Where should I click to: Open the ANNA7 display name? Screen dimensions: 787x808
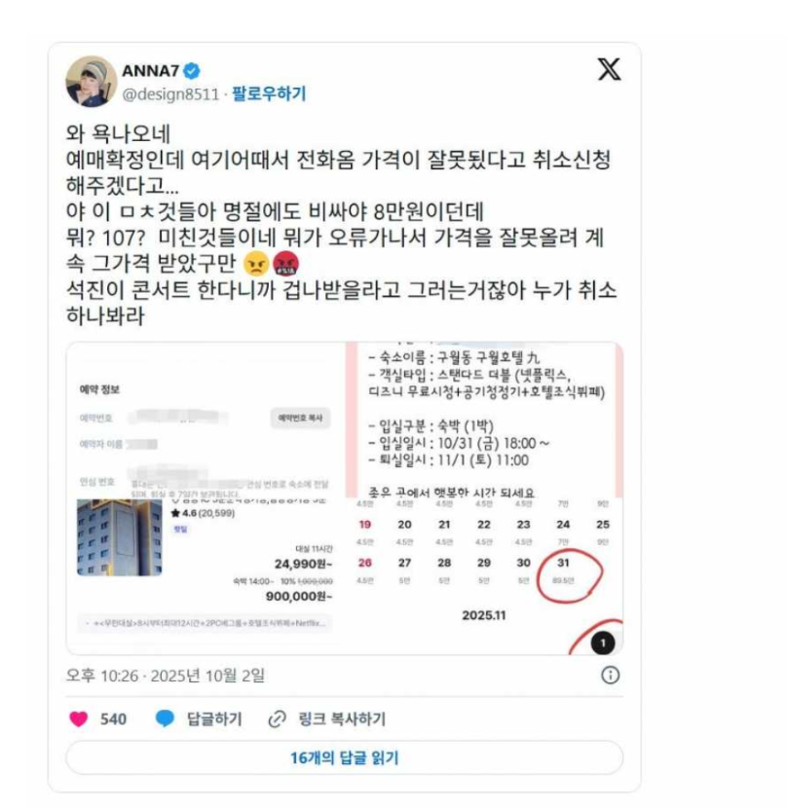point(151,71)
